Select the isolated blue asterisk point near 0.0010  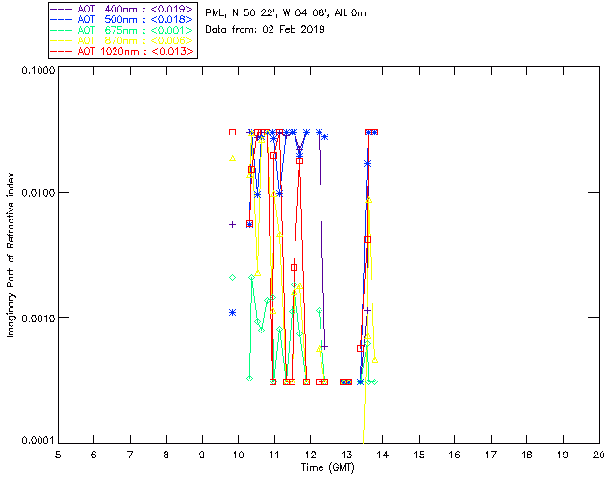(x=233, y=312)
